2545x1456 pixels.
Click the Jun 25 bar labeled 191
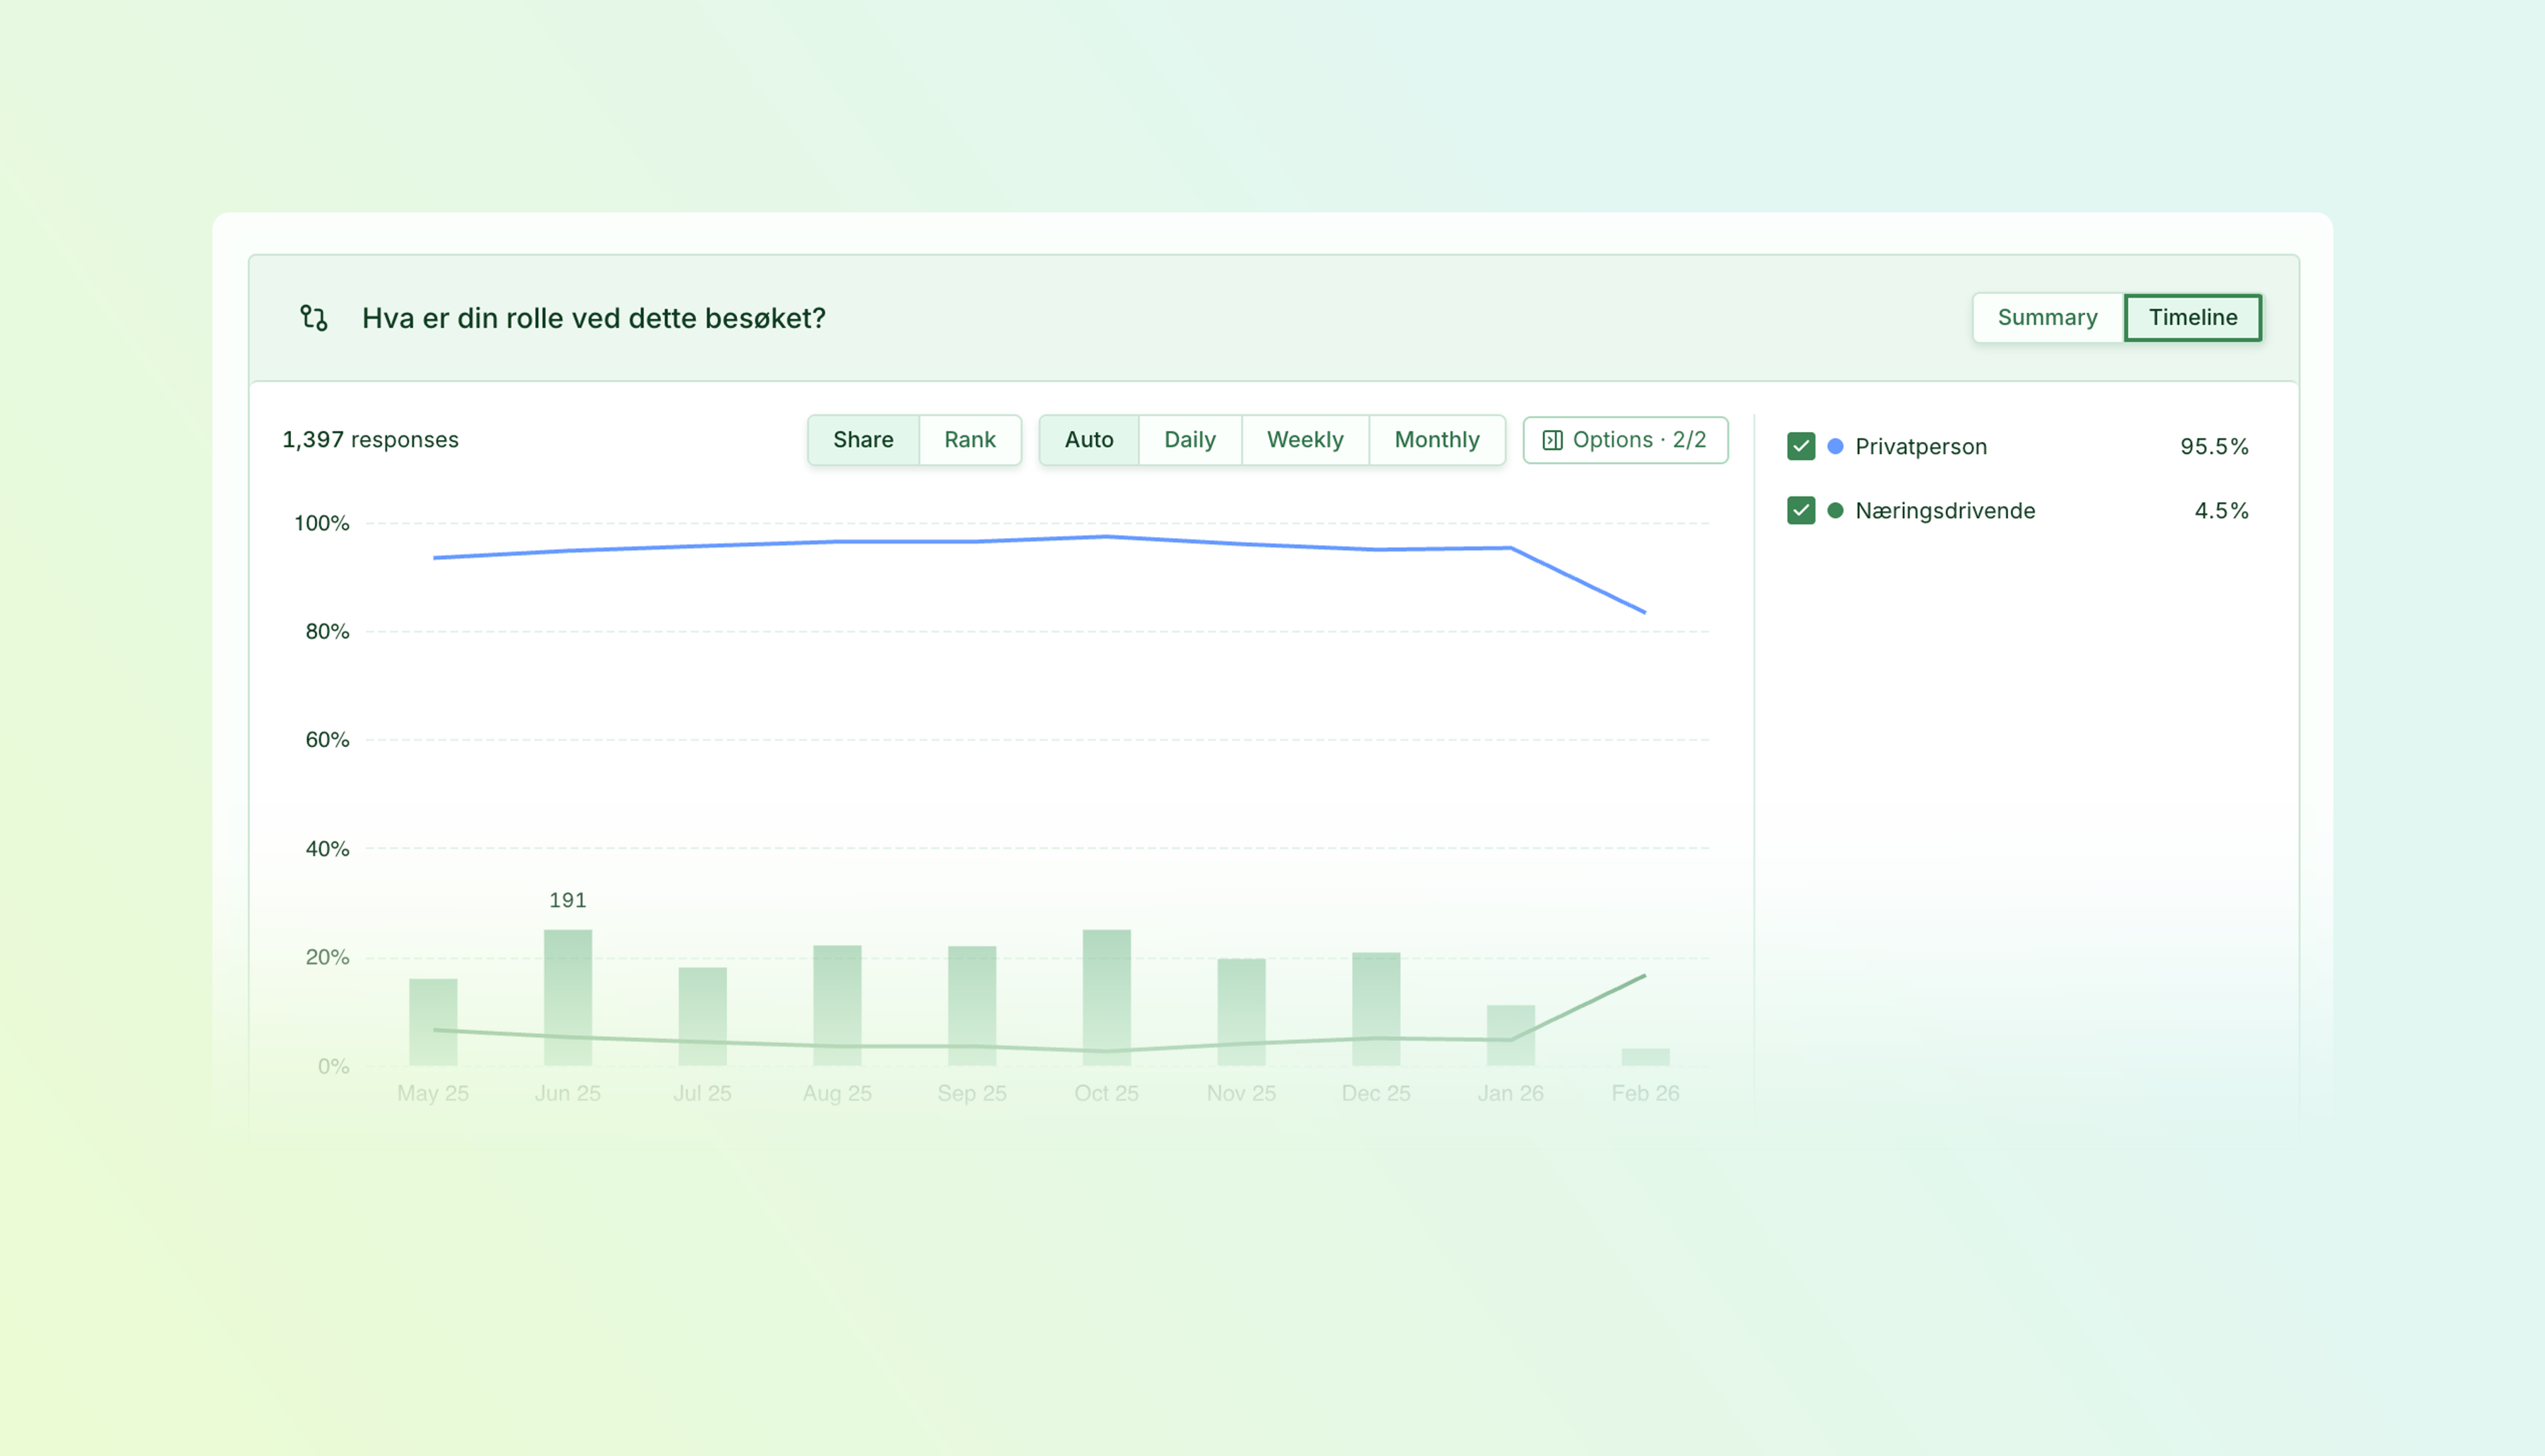(568, 997)
